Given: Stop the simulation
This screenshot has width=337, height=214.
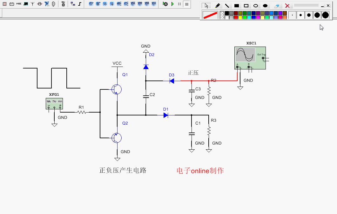Looking at the screenshot, I should (187, 4).
